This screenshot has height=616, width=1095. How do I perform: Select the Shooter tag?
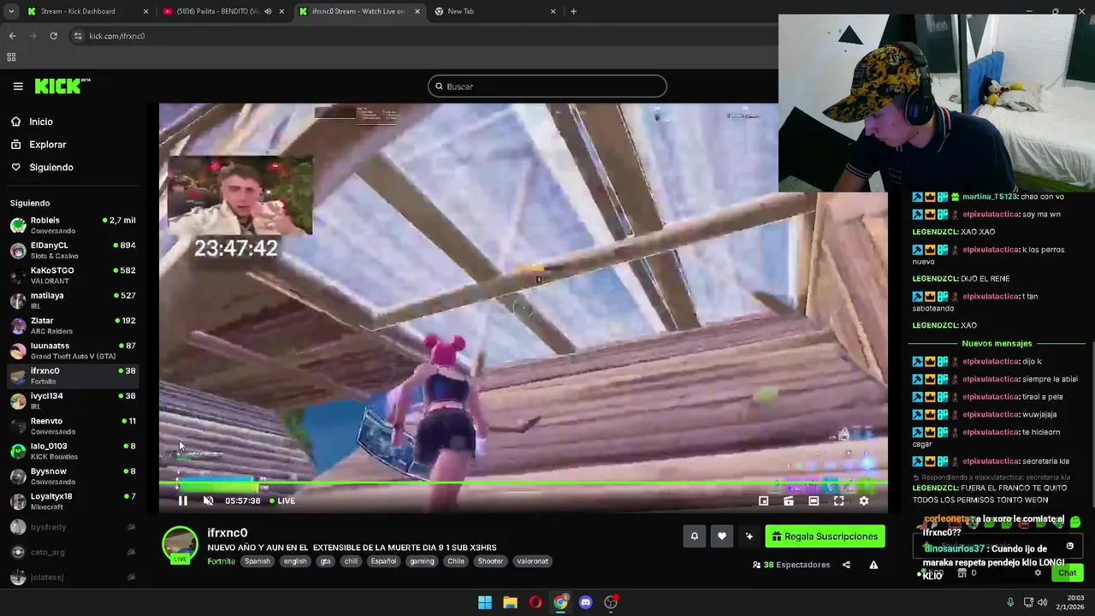point(491,561)
